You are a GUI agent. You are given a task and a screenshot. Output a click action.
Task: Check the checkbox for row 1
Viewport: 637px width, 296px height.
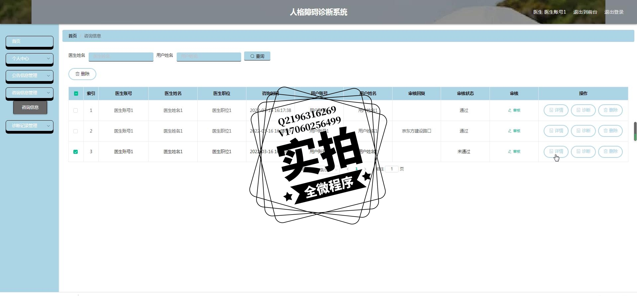[x=76, y=111]
